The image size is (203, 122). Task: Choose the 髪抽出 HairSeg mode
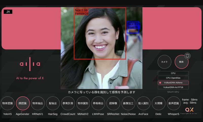point(53,103)
